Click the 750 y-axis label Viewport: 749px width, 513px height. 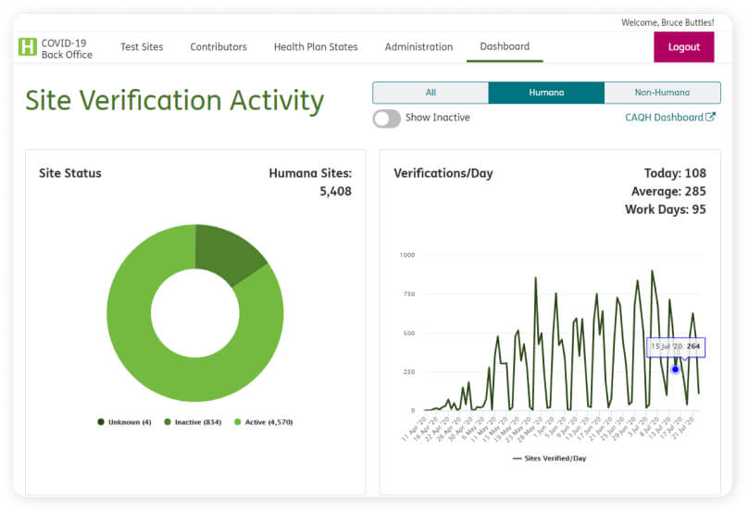[x=409, y=294]
